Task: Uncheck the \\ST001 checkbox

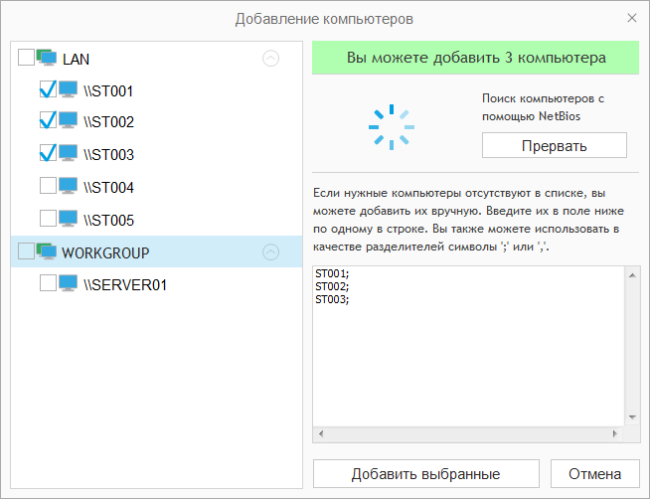Action: coord(48,90)
